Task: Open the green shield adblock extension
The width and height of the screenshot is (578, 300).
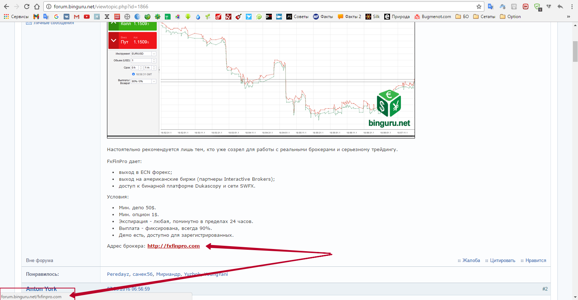Action: coord(538,7)
